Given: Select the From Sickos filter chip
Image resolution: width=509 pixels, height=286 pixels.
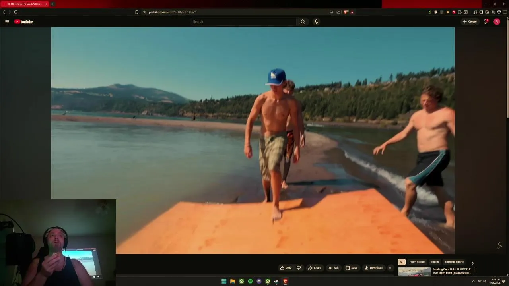Looking at the screenshot, I should 417,262.
